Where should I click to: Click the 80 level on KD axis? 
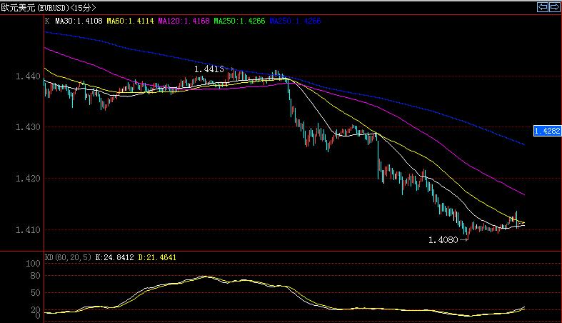point(35,276)
